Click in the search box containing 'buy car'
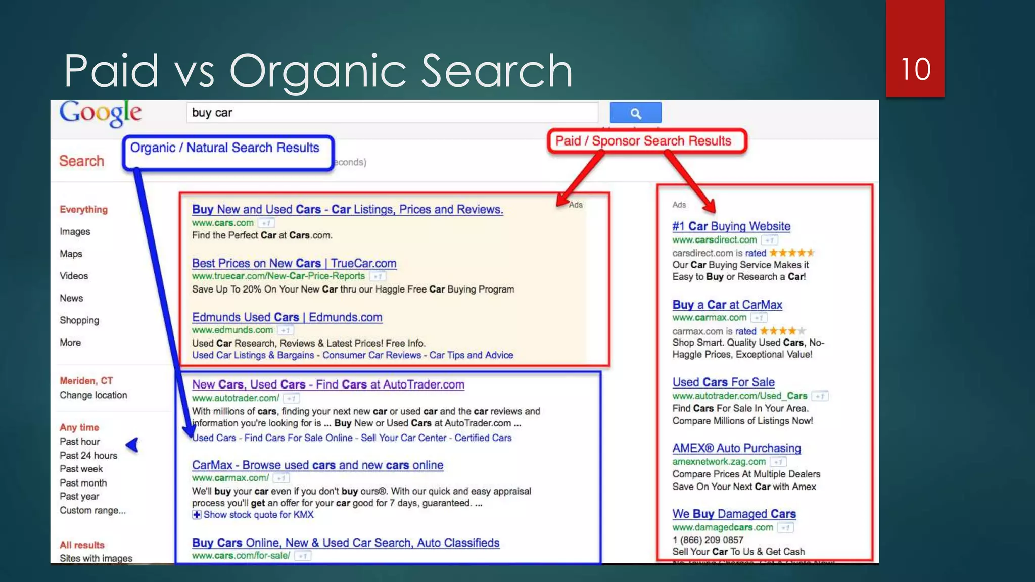Viewport: 1035px width, 582px height. click(392, 113)
